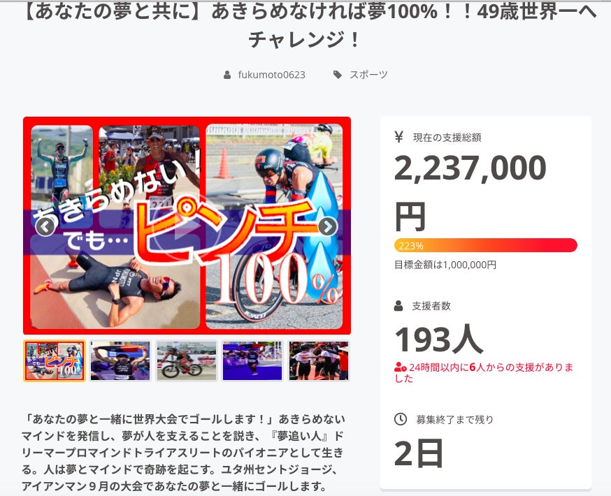Click the user icon beside fukumoto0623
Image resolution: width=611 pixels, height=496 pixels.
[x=227, y=75]
